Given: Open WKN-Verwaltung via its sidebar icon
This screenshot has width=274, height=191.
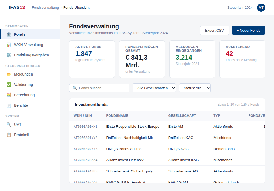Looking at the screenshot, I should [9, 45].
